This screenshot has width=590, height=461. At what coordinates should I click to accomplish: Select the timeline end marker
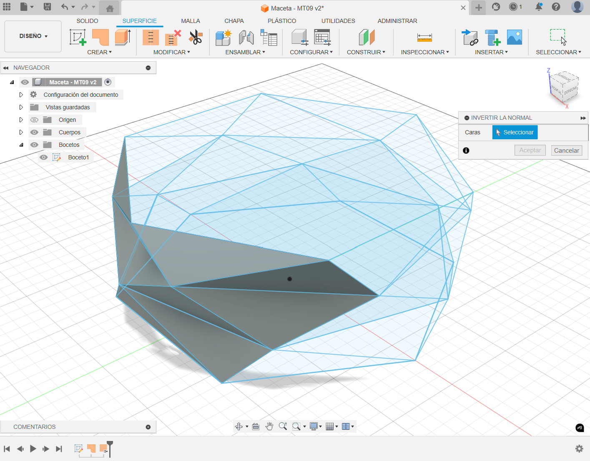tap(110, 448)
